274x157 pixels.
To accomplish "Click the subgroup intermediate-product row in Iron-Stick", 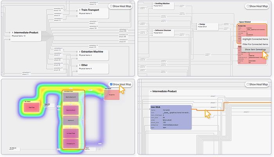I will tap(171, 125).
